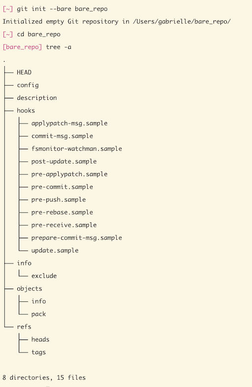252x387 pixels.
Task: Click the description file entry
Action: pos(37,98)
